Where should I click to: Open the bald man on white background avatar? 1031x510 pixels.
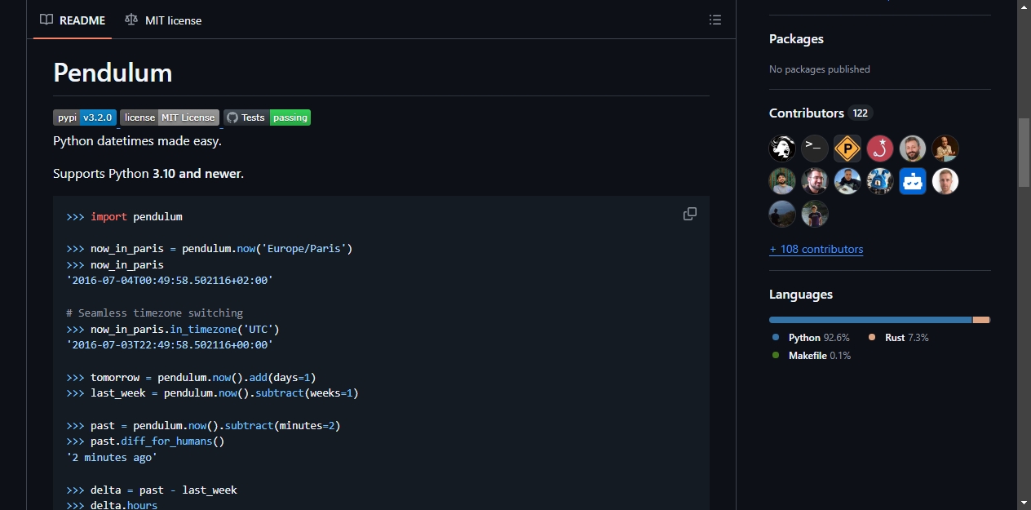pyautogui.click(x=945, y=181)
